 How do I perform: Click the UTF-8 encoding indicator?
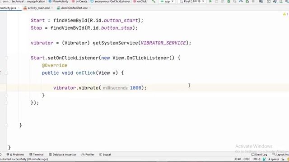tap(256, 159)
